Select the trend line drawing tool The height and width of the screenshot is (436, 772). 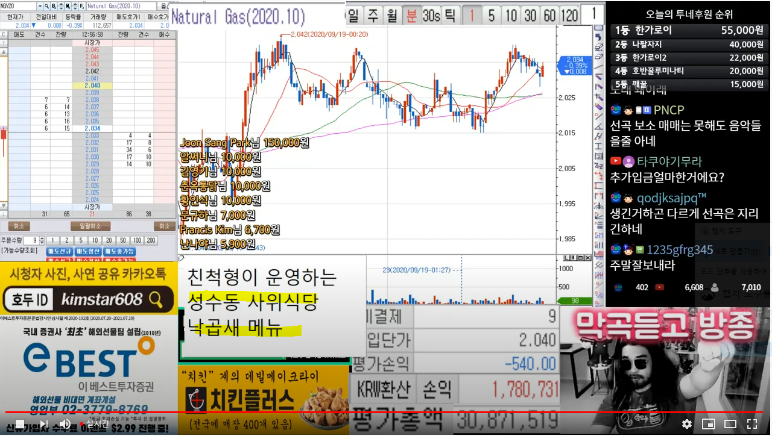599,67
